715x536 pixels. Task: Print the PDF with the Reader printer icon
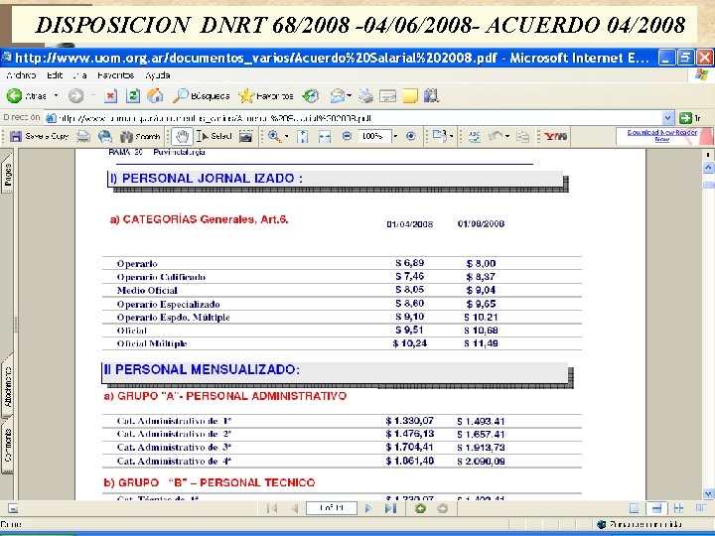[83, 136]
